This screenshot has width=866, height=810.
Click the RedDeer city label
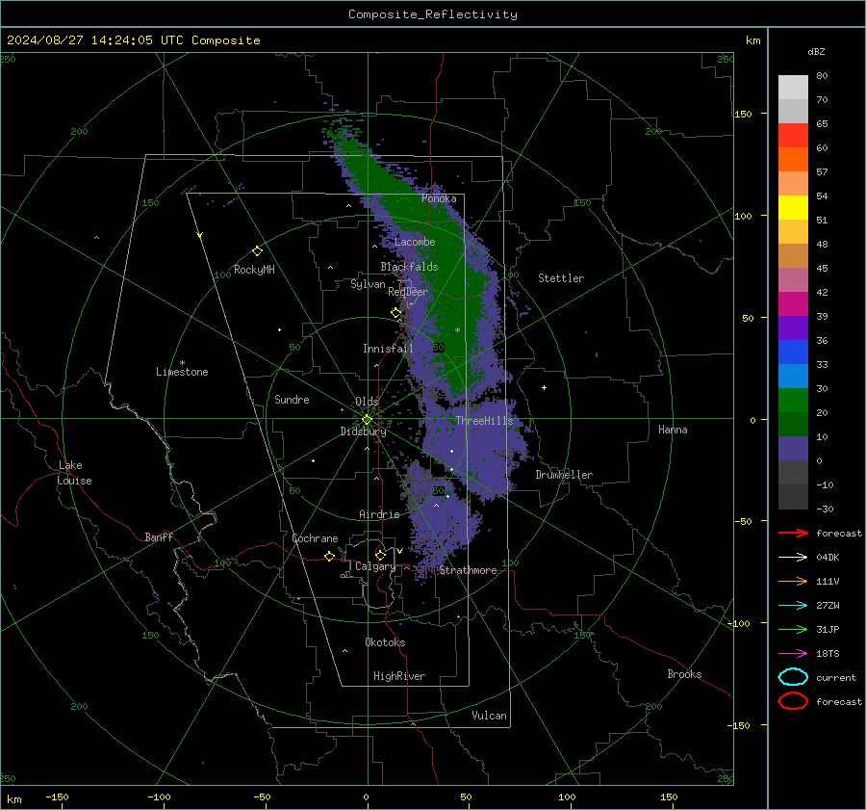pos(408,292)
